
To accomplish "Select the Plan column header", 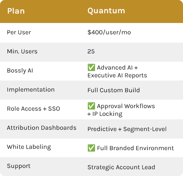I will click(x=16, y=11).
